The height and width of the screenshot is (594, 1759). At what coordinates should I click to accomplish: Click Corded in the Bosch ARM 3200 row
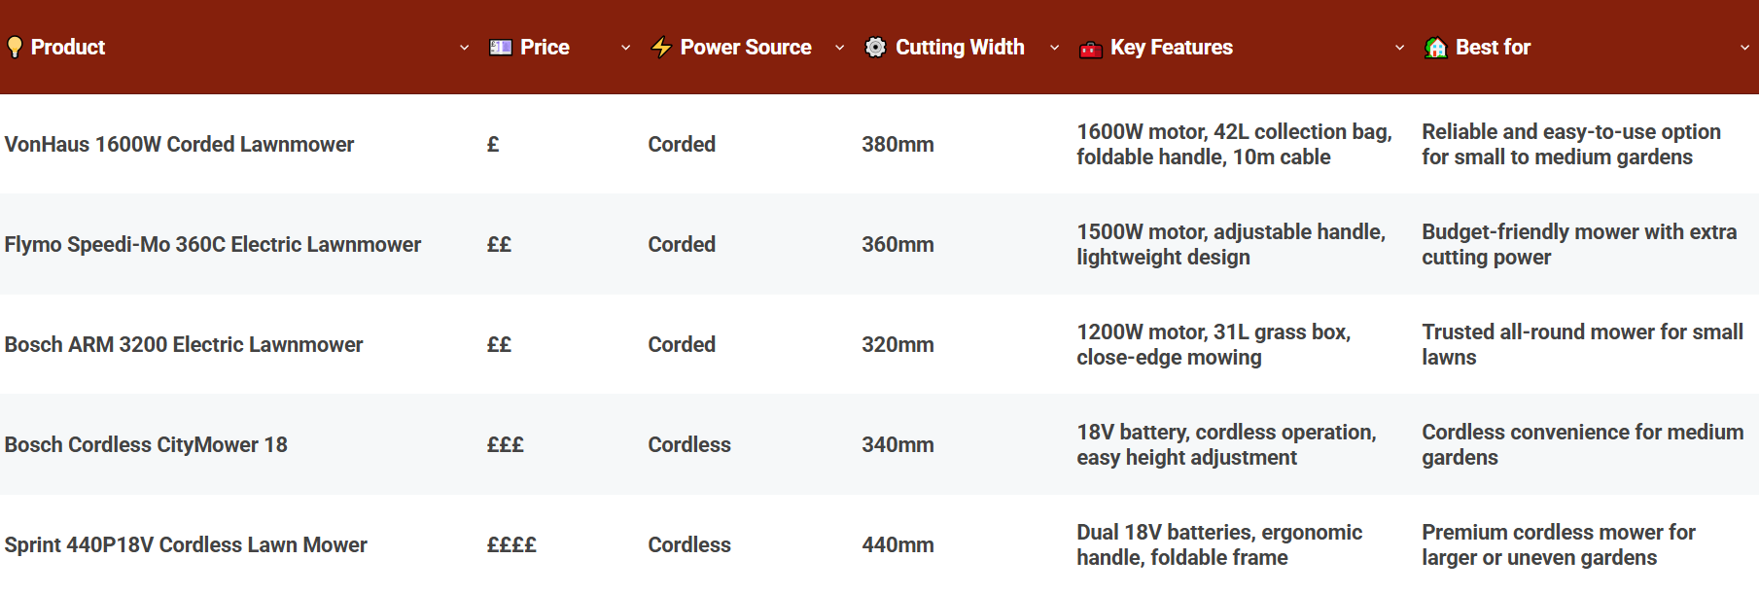(682, 345)
